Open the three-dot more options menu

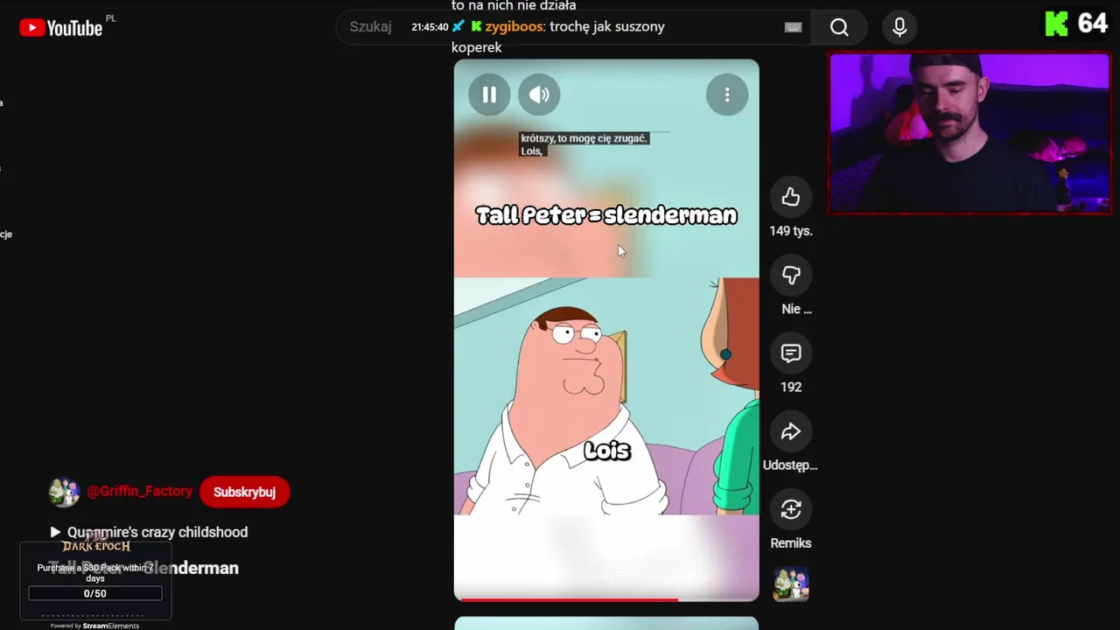[727, 94]
